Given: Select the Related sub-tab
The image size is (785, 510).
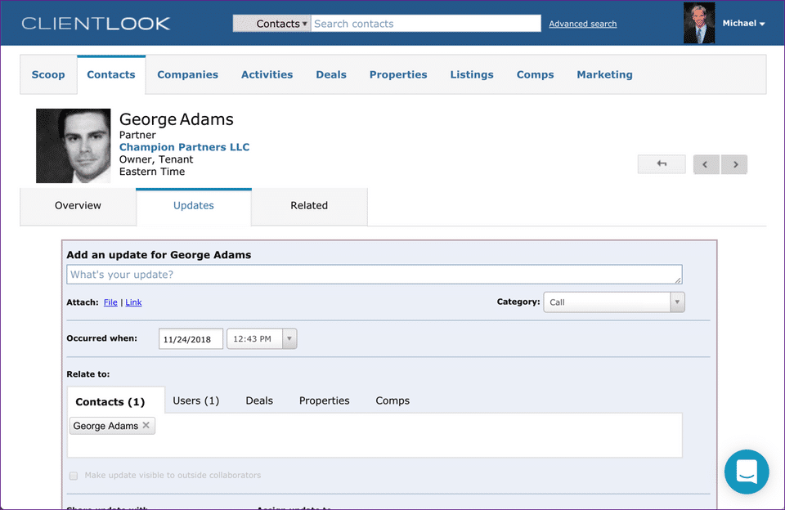Looking at the screenshot, I should click(309, 206).
